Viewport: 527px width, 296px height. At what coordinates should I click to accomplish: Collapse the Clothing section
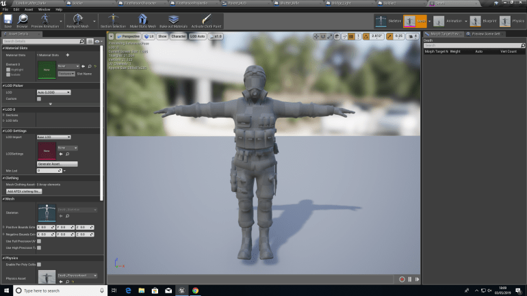click(3, 178)
